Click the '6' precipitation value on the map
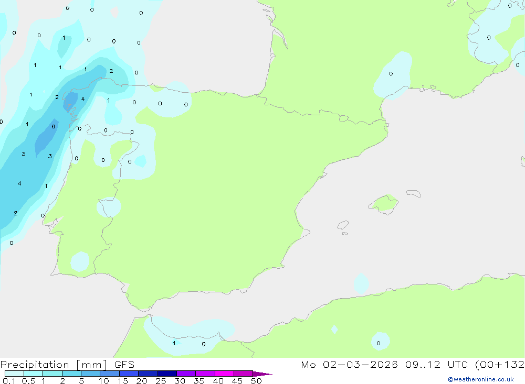The height and width of the screenshot is (384, 525). [x=53, y=126]
